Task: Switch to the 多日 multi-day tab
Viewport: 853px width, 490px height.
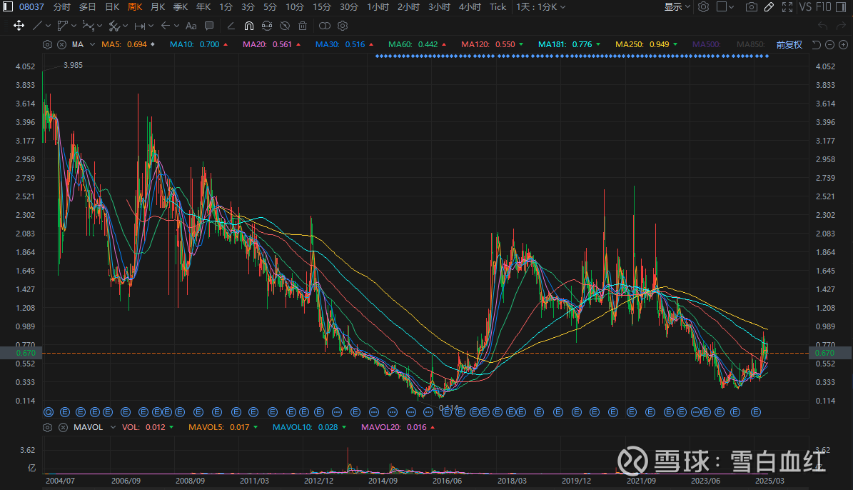Action: click(x=88, y=7)
